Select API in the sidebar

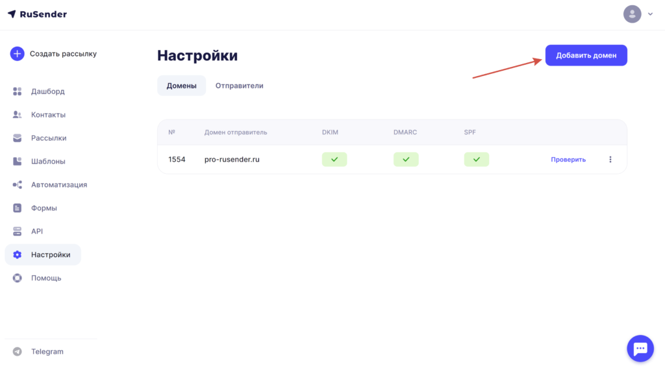coord(37,231)
